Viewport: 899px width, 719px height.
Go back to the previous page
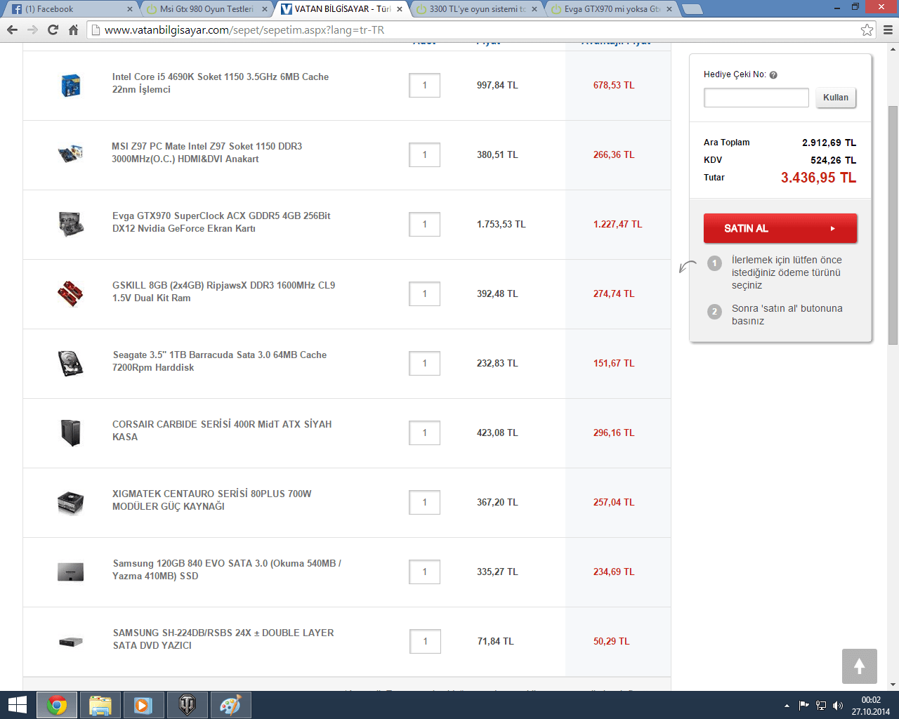pos(12,29)
